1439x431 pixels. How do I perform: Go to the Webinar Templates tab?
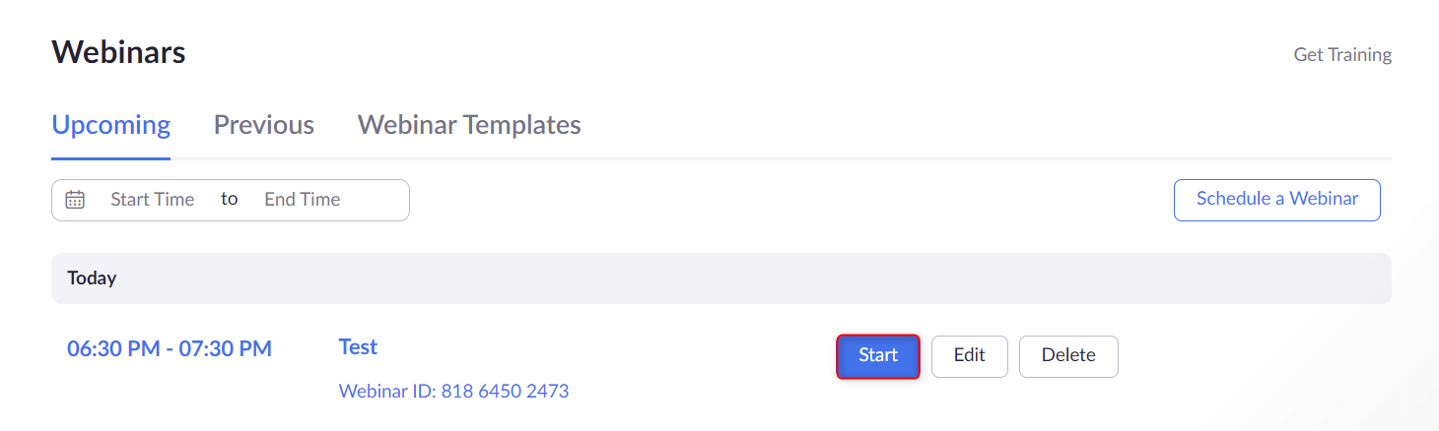(x=469, y=125)
